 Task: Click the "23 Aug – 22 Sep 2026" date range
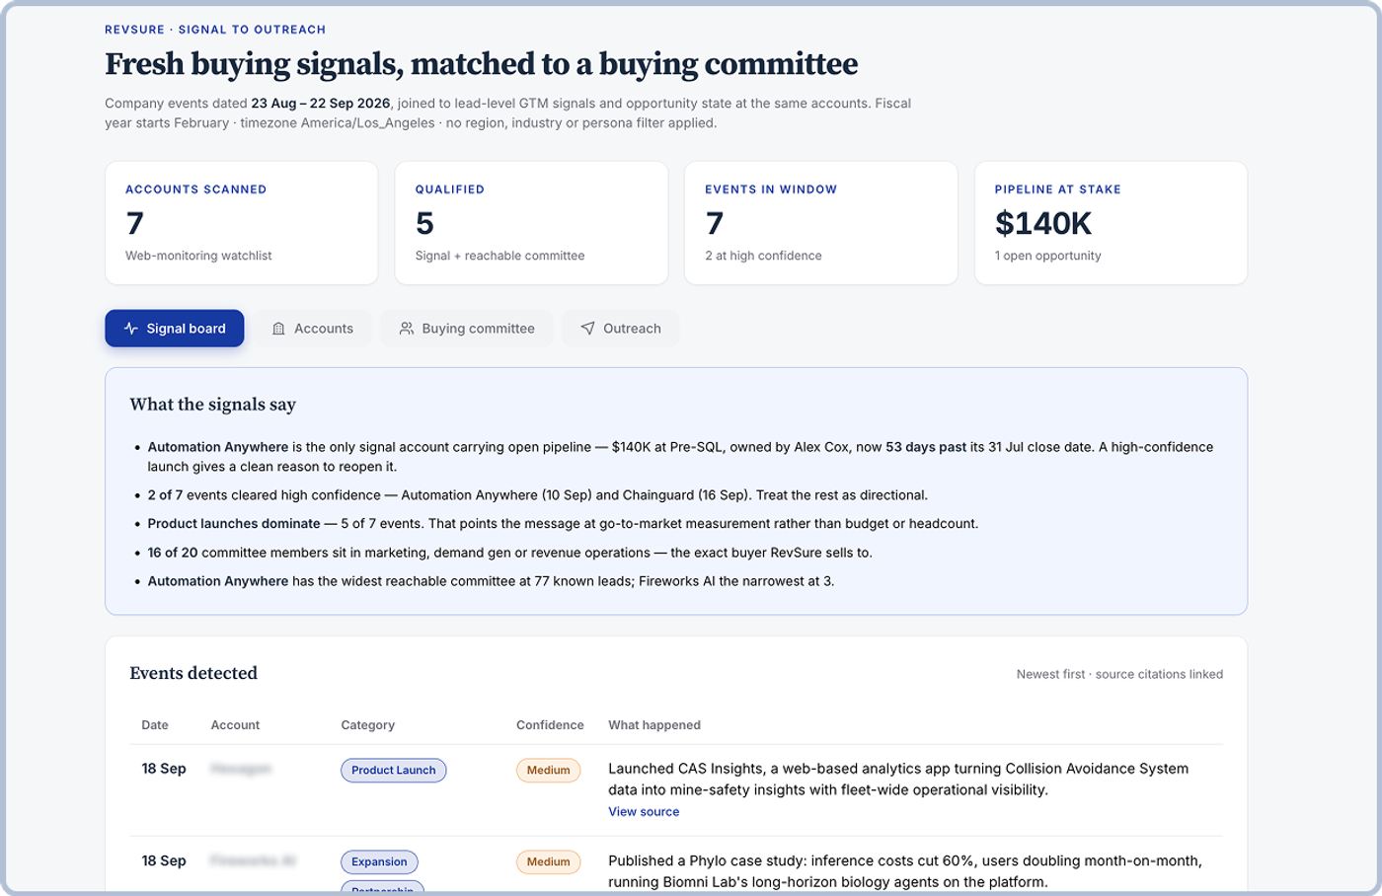[321, 104]
